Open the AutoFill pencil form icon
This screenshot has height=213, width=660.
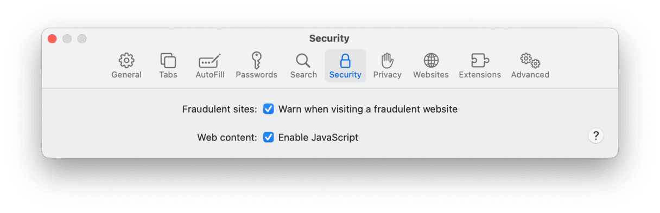pyautogui.click(x=210, y=61)
